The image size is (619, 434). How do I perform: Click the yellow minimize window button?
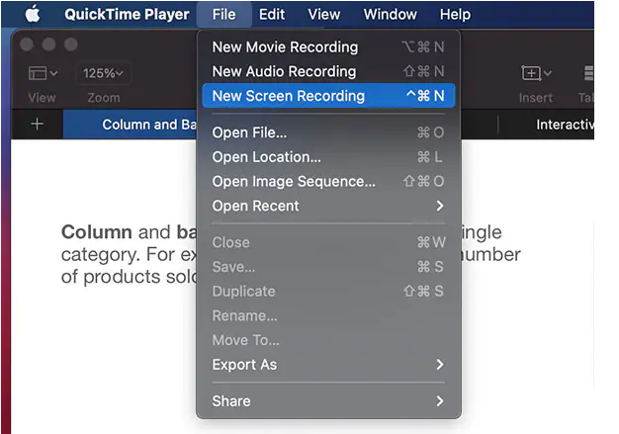pos(48,44)
